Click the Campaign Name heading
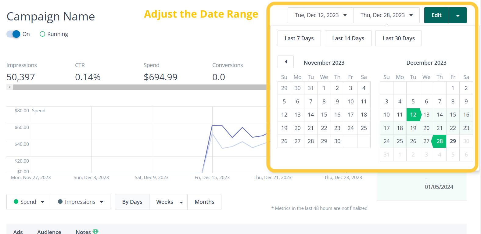 (51, 16)
